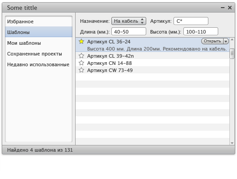Select Шаблоны in the sidebar

(39, 32)
